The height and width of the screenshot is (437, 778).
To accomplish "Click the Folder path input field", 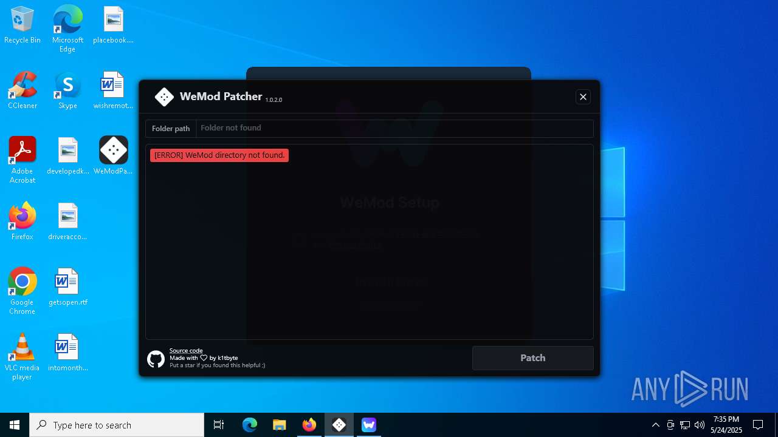I will click(394, 128).
